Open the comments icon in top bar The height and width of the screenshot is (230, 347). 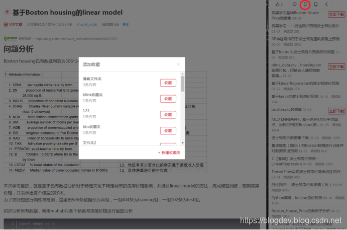tap(294, 4)
